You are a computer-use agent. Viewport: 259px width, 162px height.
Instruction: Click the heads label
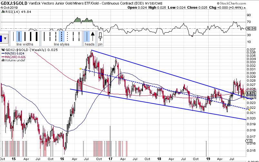pyautogui.click(x=90, y=44)
